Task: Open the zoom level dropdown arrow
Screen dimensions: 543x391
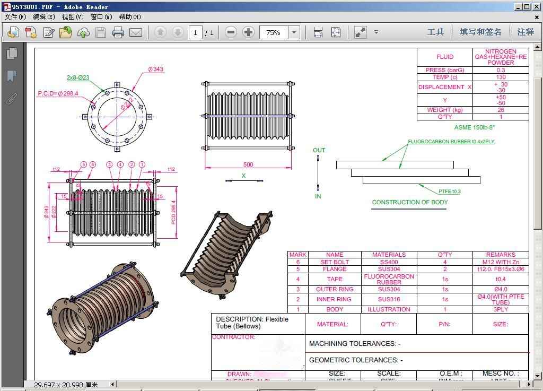Action: click(x=294, y=32)
